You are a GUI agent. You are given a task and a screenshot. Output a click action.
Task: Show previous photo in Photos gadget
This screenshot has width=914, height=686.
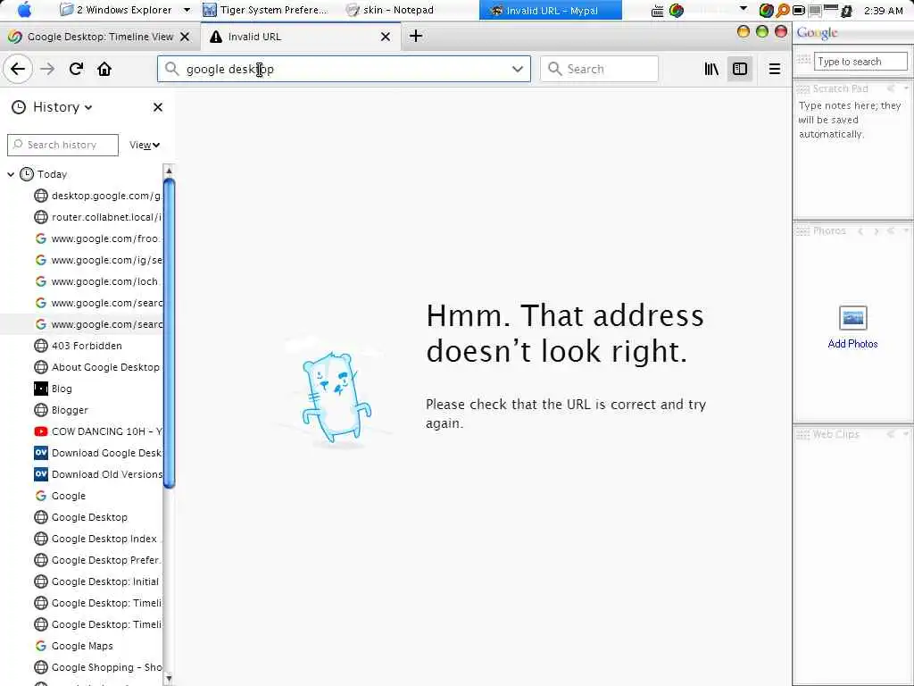pyautogui.click(x=860, y=231)
